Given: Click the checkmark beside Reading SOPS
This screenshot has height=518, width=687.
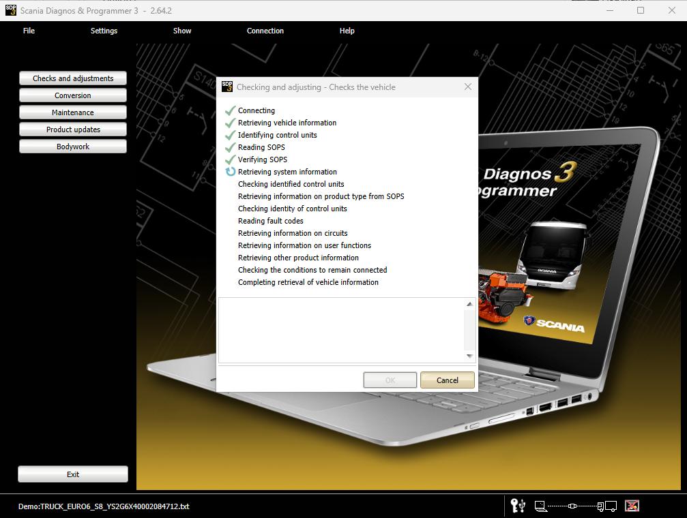Looking at the screenshot, I should click(x=231, y=147).
